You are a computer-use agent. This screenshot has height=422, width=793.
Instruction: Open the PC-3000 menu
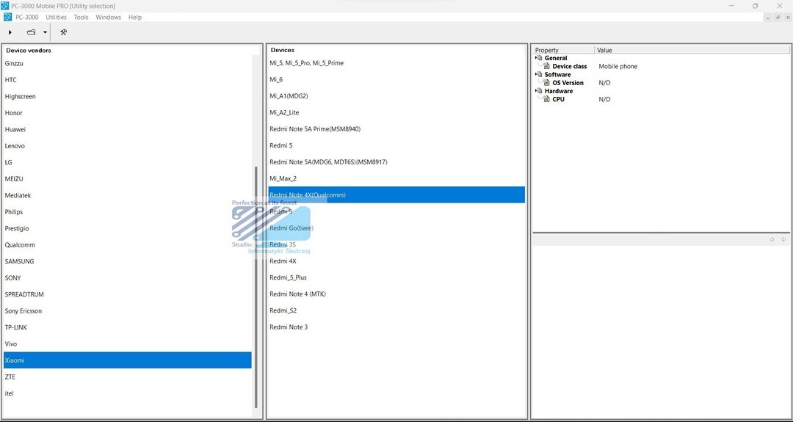pos(27,17)
